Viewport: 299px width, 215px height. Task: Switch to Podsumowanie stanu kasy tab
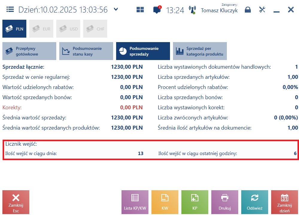tap(86, 51)
